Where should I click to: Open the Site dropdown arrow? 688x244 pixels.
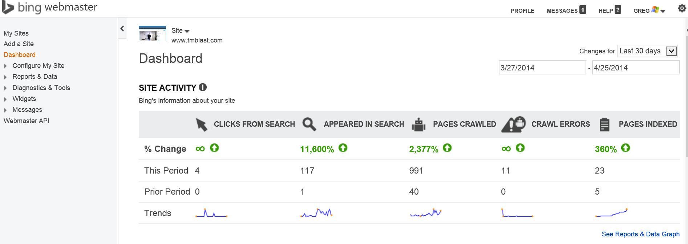coord(187,31)
